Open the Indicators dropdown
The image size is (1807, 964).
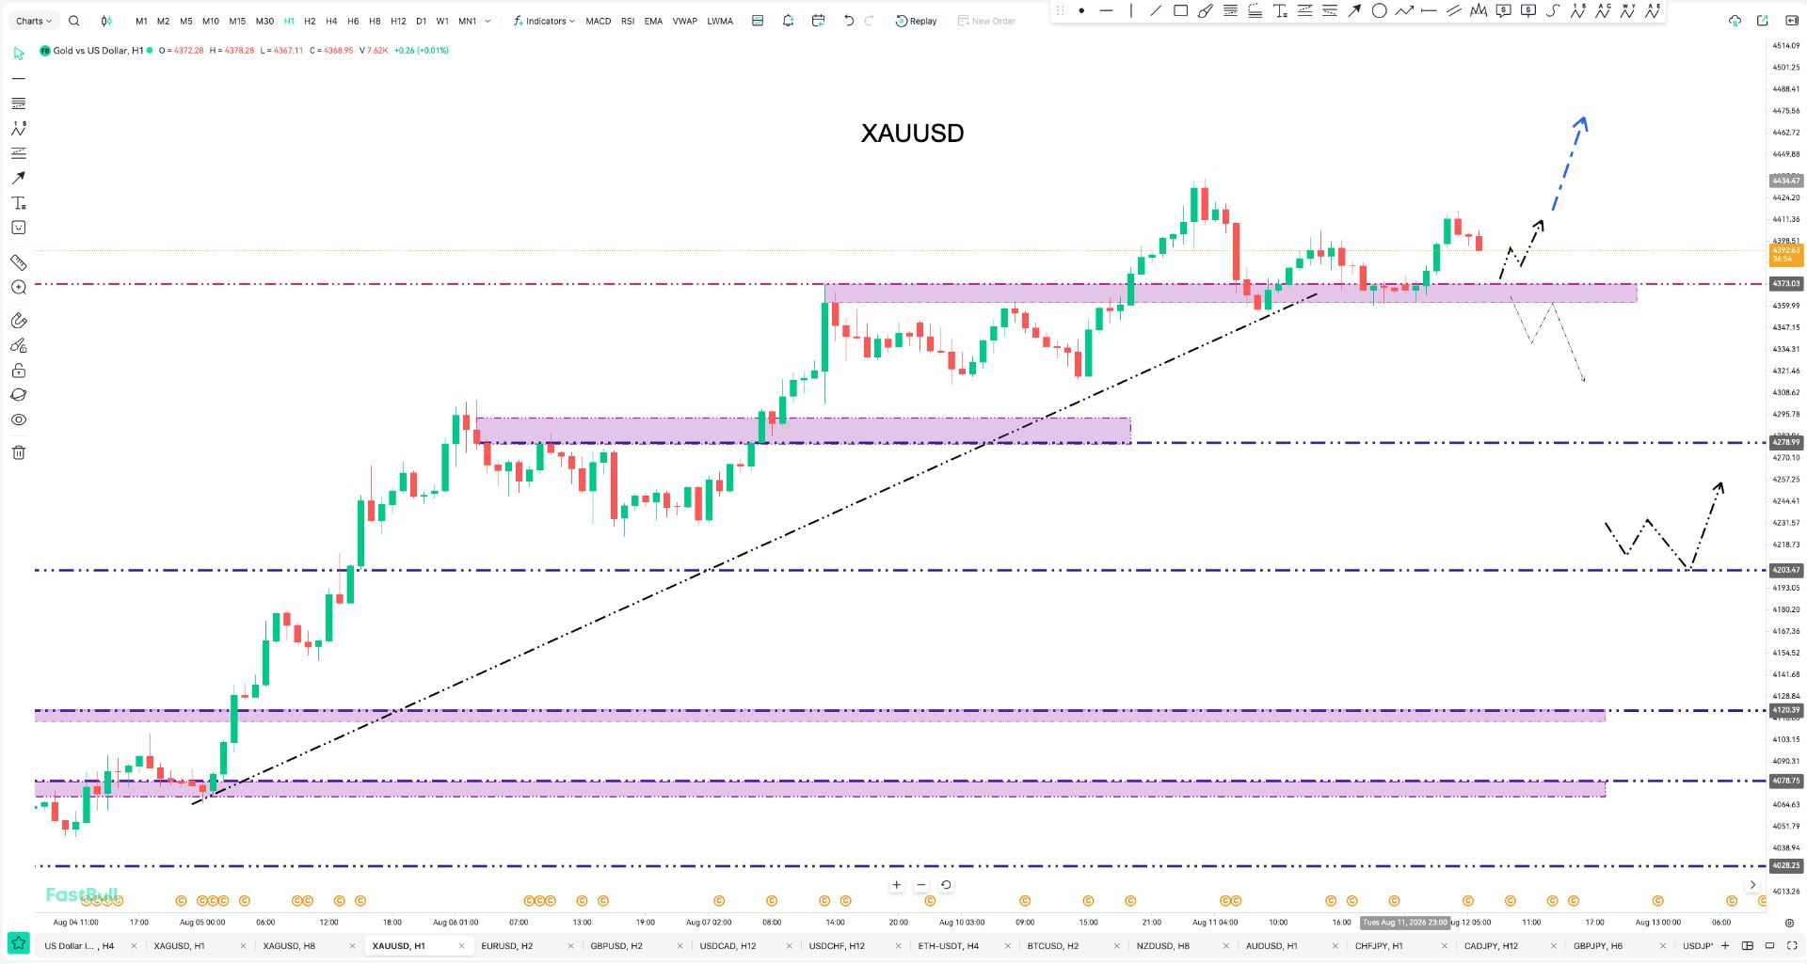[x=544, y=21]
